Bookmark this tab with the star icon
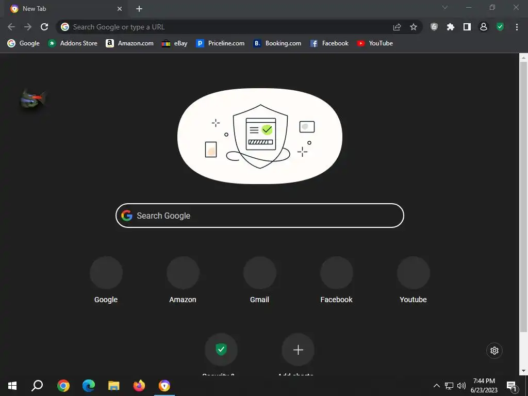The width and height of the screenshot is (528, 396). tap(414, 27)
